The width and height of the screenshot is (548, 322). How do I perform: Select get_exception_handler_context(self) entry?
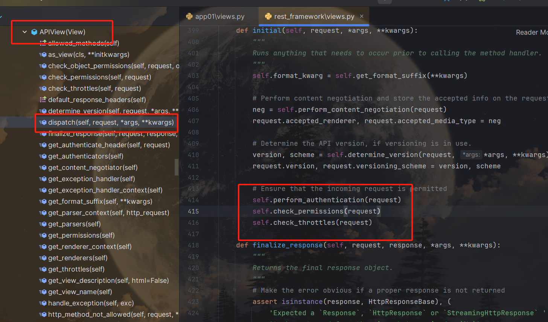(x=105, y=190)
